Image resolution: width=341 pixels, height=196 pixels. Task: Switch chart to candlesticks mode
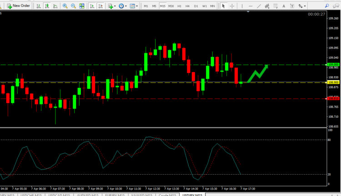[x=47, y=6]
